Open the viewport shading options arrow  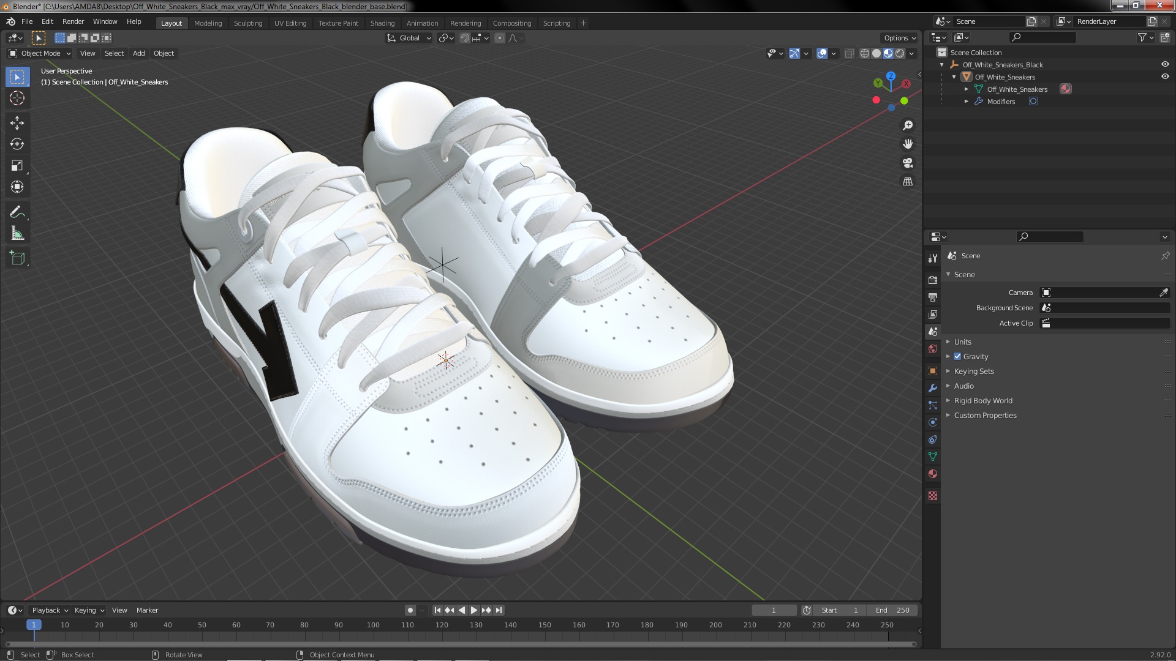click(x=911, y=53)
